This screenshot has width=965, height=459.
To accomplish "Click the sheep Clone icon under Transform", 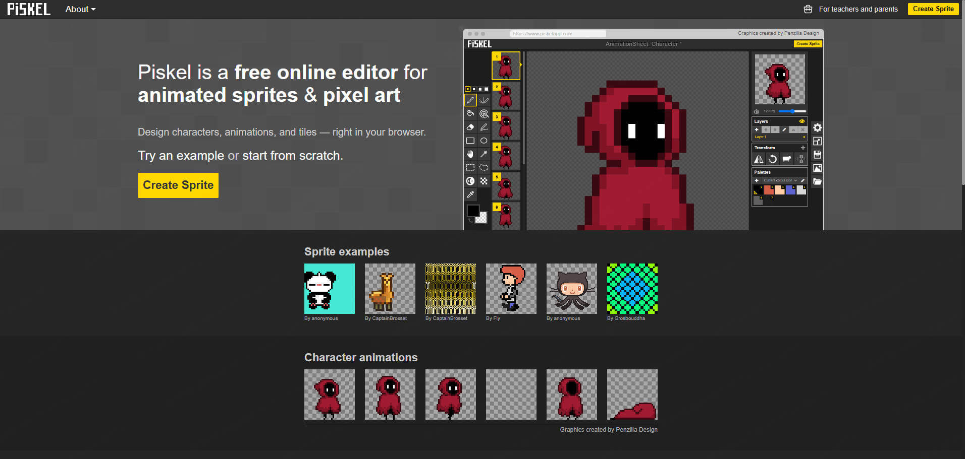I will click(787, 159).
